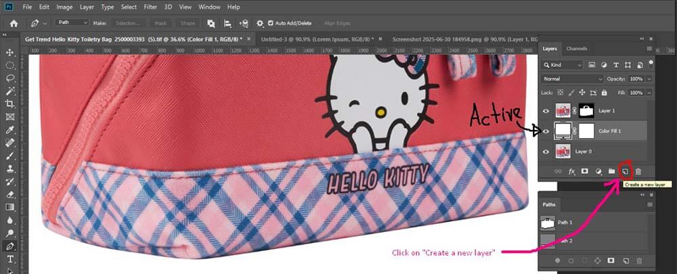Select the Magic Wand tool
The image size is (677, 274).
(x=9, y=91)
